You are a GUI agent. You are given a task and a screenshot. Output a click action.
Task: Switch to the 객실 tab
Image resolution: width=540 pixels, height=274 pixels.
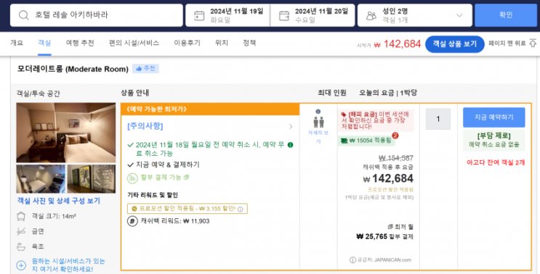pos(44,43)
